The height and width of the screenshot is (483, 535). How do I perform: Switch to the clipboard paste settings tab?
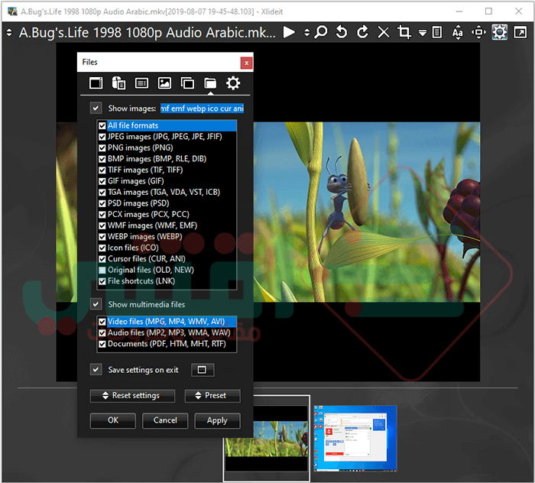click(x=118, y=83)
